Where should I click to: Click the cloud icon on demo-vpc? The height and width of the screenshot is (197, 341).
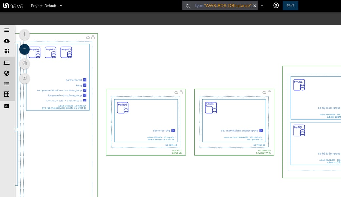pyautogui.click(x=176, y=92)
